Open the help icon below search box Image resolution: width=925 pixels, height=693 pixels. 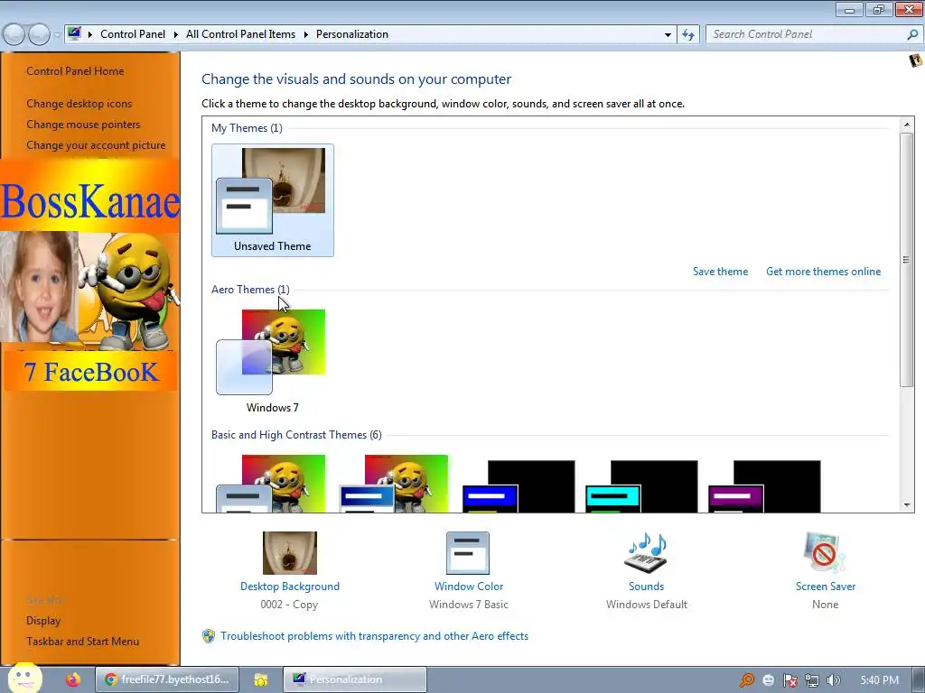click(x=916, y=60)
